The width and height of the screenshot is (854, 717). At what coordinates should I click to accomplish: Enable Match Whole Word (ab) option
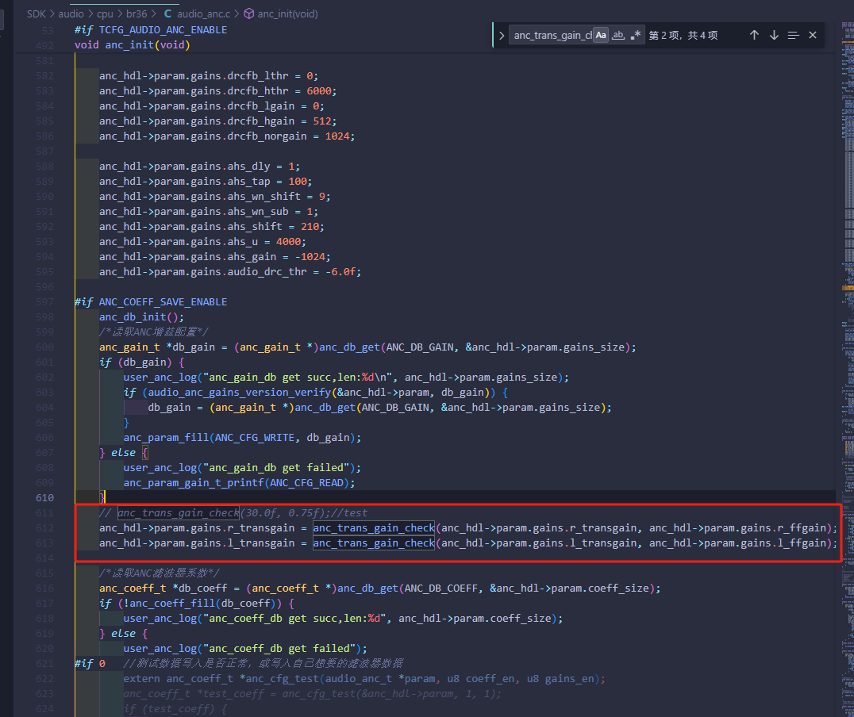click(618, 36)
